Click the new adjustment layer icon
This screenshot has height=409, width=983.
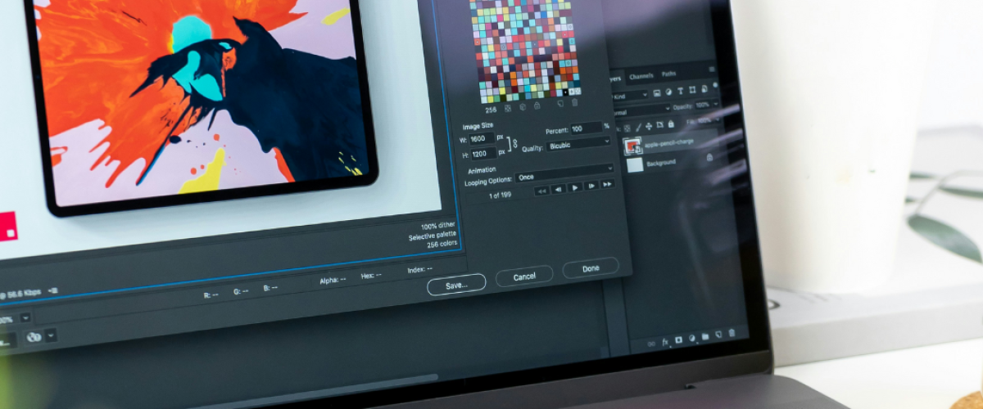(692, 338)
